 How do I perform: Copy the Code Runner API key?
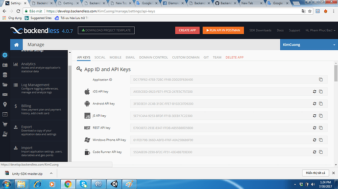click(321, 152)
